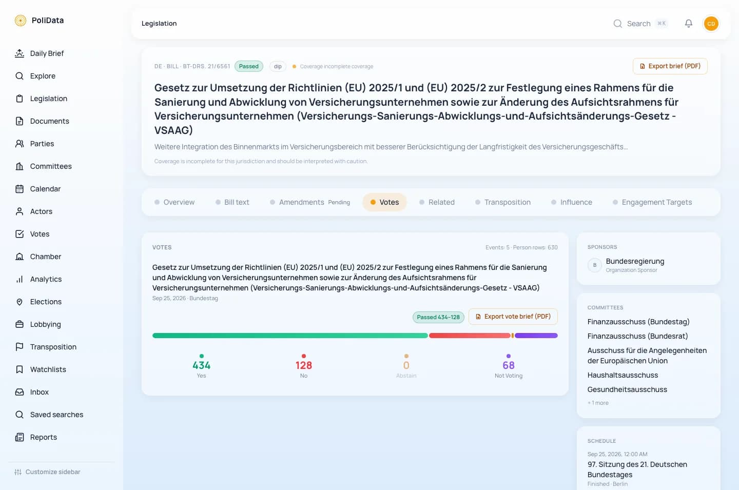The image size is (739, 490).
Task: Open Haushaltsausschuss committee link
Action: click(x=623, y=375)
